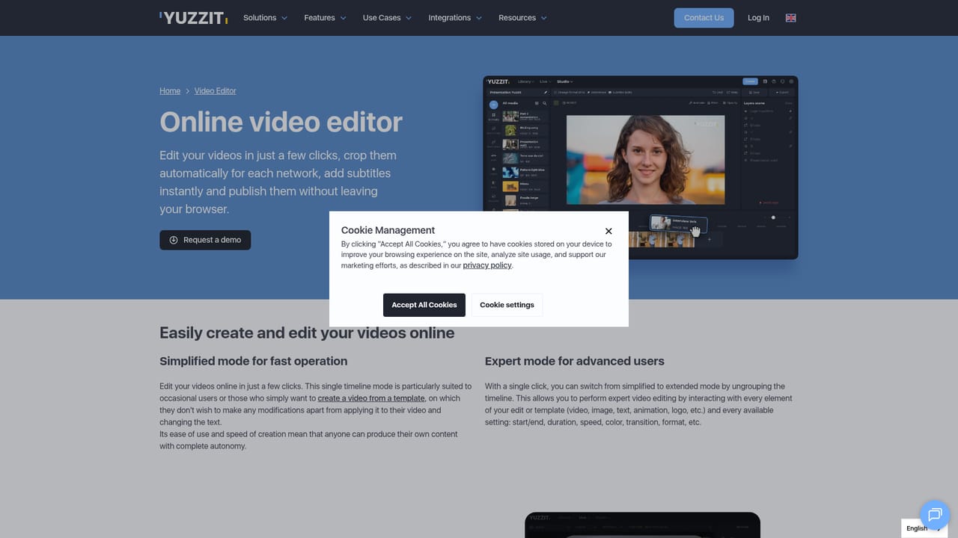Viewport: 958px width, 538px height.
Task: Click the Simplified mode for fast operation heading
Action: 254,361
